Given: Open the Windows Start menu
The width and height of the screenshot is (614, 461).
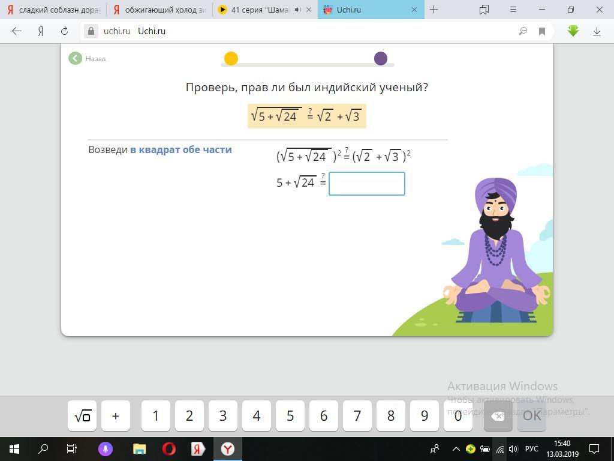Looking at the screenshot, I should click(14, 449).
